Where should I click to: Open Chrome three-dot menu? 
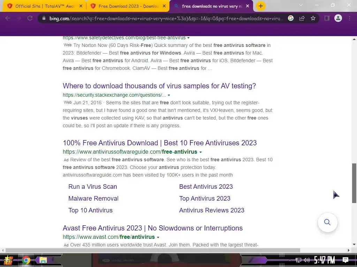pos(349,18)
